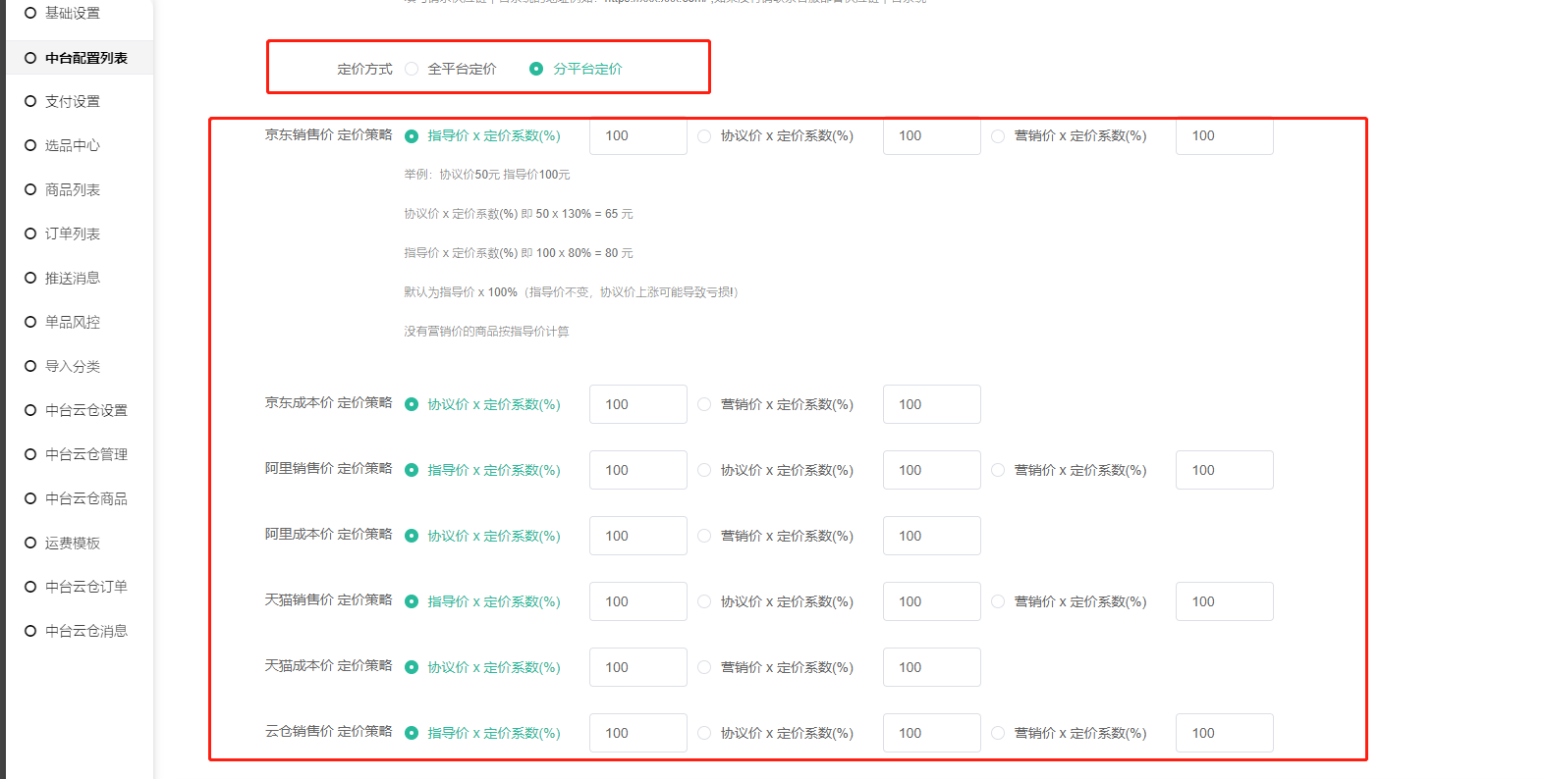Viewport: 1545px width, 779px height.
Task: Click 云仓销售价 营销价 coefficient input field
Action: pos(1224,733)
